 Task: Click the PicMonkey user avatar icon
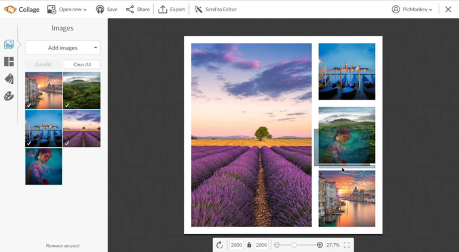(396, 10)
